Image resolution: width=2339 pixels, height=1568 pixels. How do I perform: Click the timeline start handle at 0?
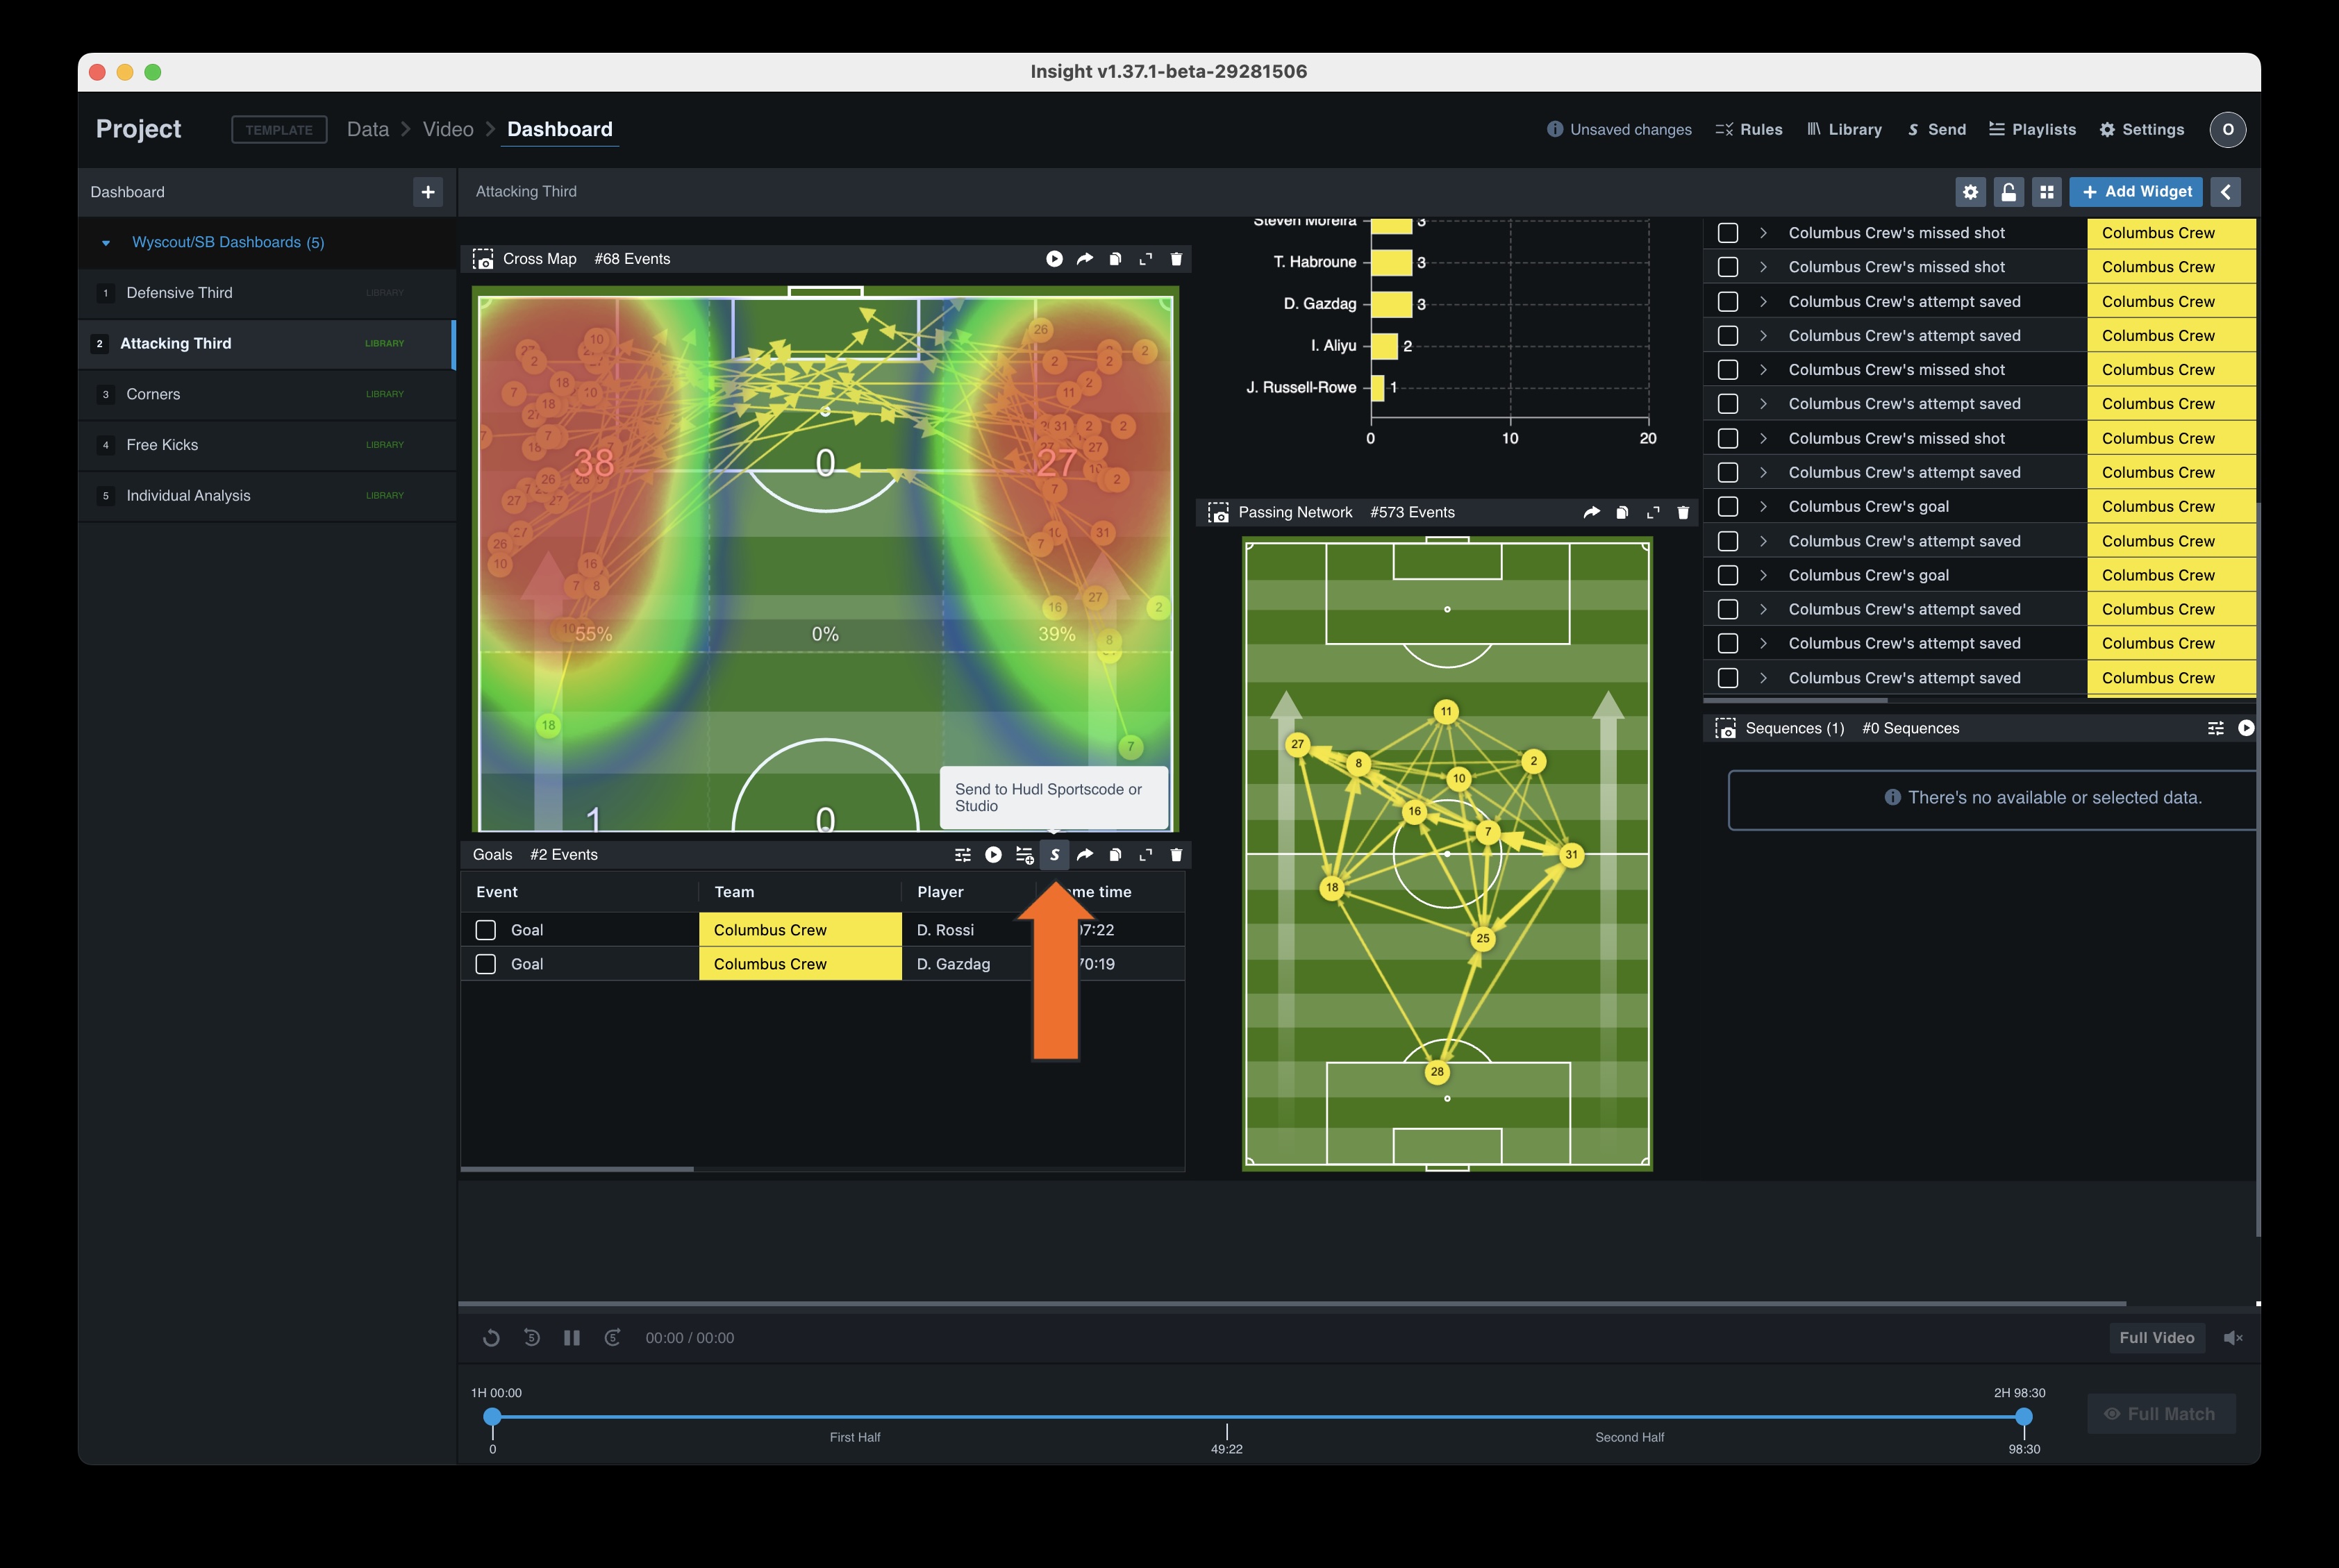click(492, 1417)
